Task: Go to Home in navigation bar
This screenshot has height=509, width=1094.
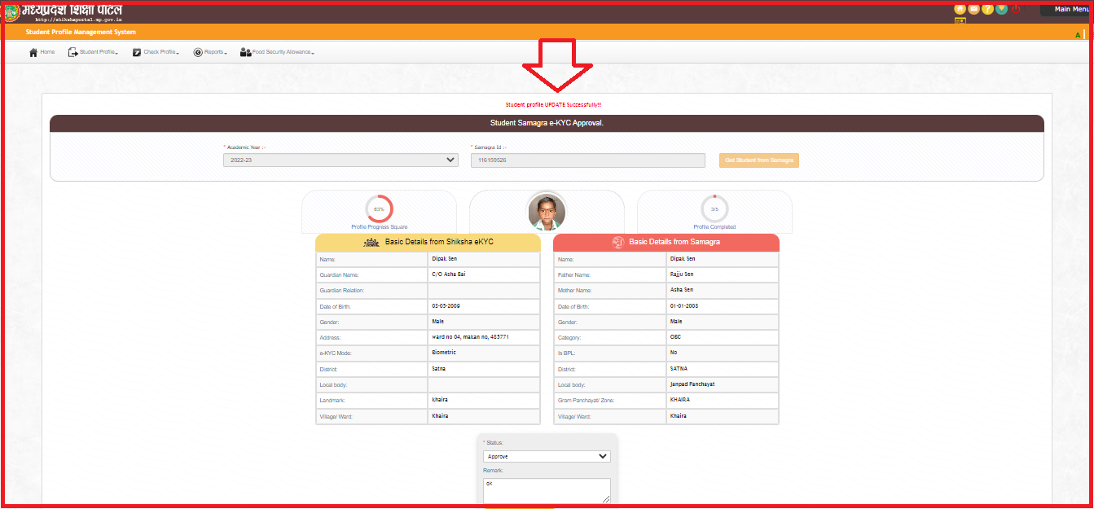Action: (x=42, y=52)
